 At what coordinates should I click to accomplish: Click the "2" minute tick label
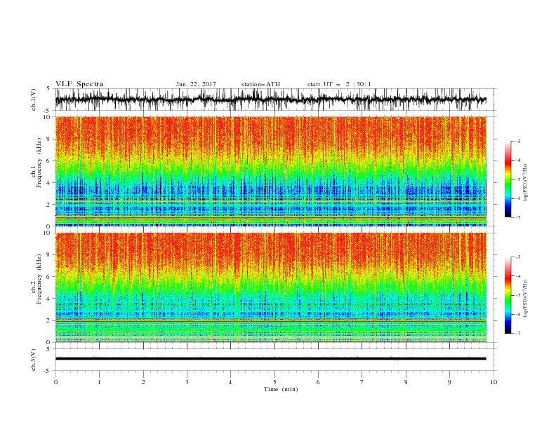pos(143,382)
